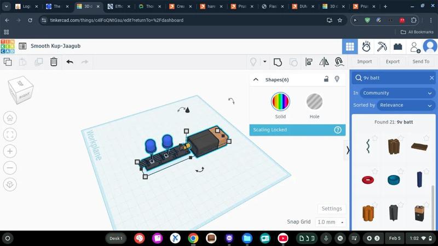438x246 pixels.
Task: Click the Paste tool
Action: 22,62
